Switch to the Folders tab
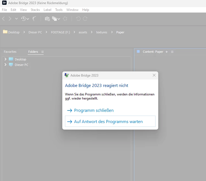Image resolution: width=206 pixels, height=181 pixels. click(33, 52)
